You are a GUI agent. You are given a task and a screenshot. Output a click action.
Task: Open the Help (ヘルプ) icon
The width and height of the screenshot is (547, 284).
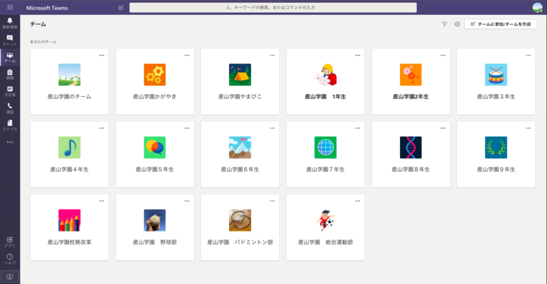(10, 258)
